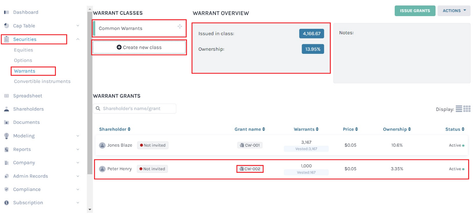Expand the Modeling chevron
The height and width of the screenshot is (216, 474).
click(78, 136)
